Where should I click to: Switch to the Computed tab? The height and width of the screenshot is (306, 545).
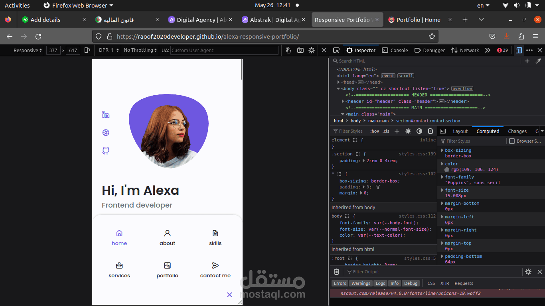(x=488, y=131)
